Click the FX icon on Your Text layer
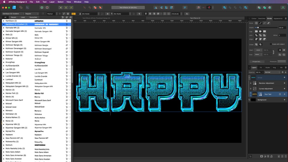The width and height of the screenshot is (288, 162). click(x=280, y=94)
